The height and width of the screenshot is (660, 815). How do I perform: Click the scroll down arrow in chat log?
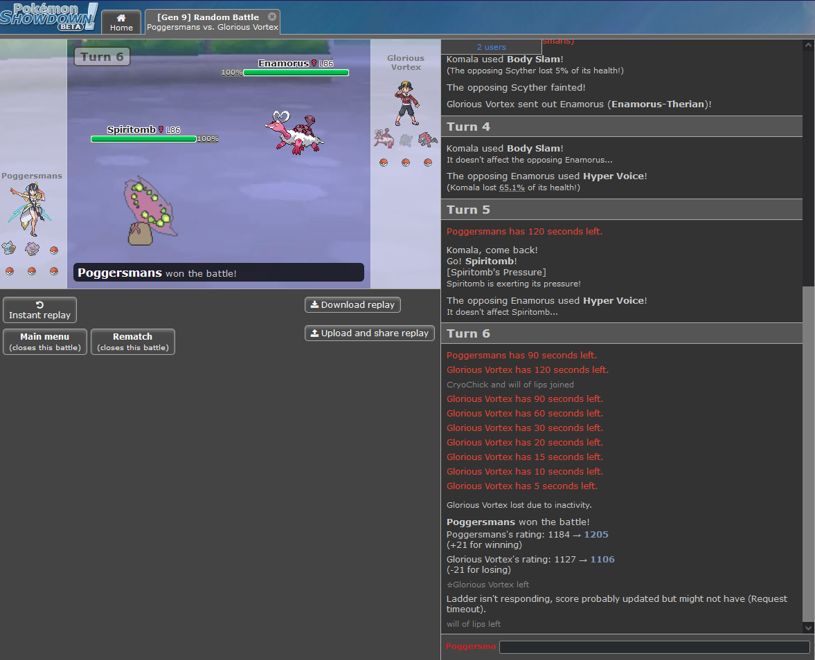coord(808,627)
